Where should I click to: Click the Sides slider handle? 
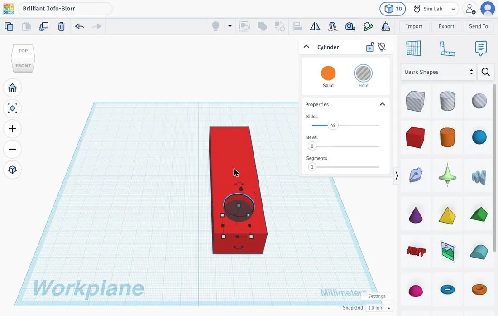333,125
